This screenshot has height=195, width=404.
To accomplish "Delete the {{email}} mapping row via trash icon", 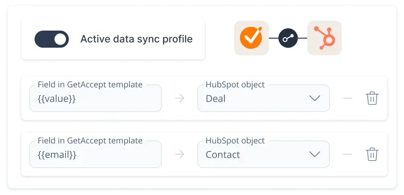I will (372, 154).
